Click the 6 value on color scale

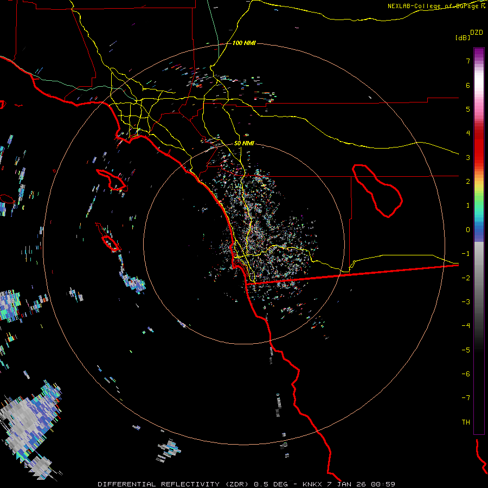point(468,85)
